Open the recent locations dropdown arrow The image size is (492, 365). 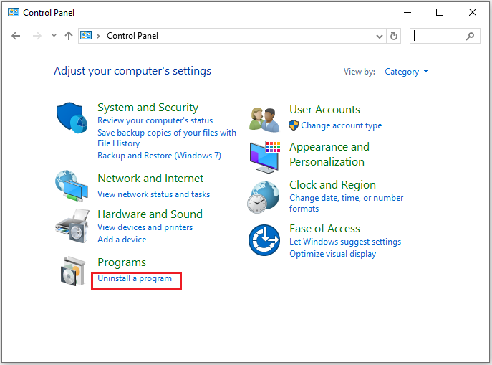(x=54, y=35)
